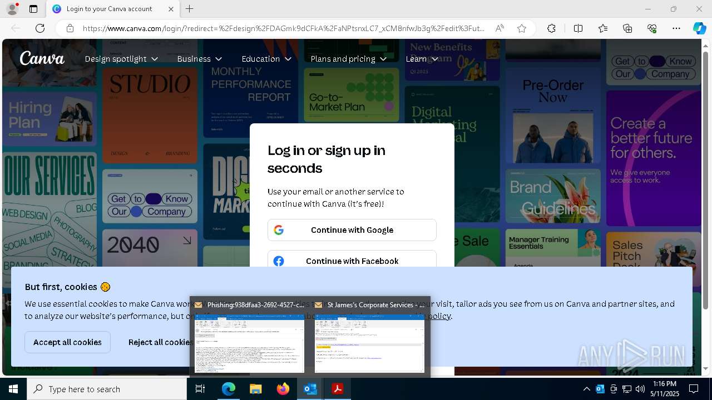
Task: Accept all cookies
Action: (x=67, y=342)
